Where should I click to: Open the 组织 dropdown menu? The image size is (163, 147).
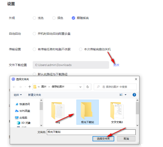[x=18, y=95]
